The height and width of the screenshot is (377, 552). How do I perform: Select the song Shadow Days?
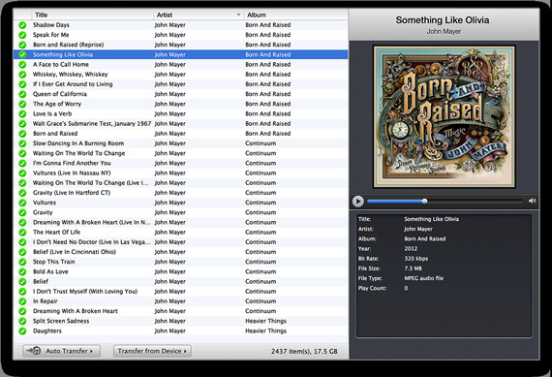(x=51, y=25)
